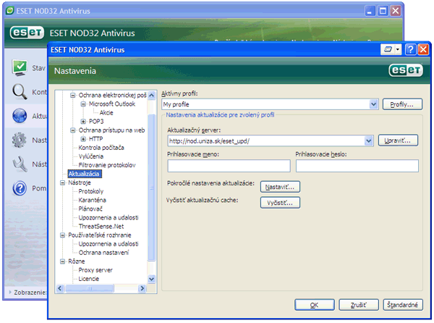Screen dimensions: 434x323
Task: Click tree vertical scrollbar up arrow
Action: (151, 96)
